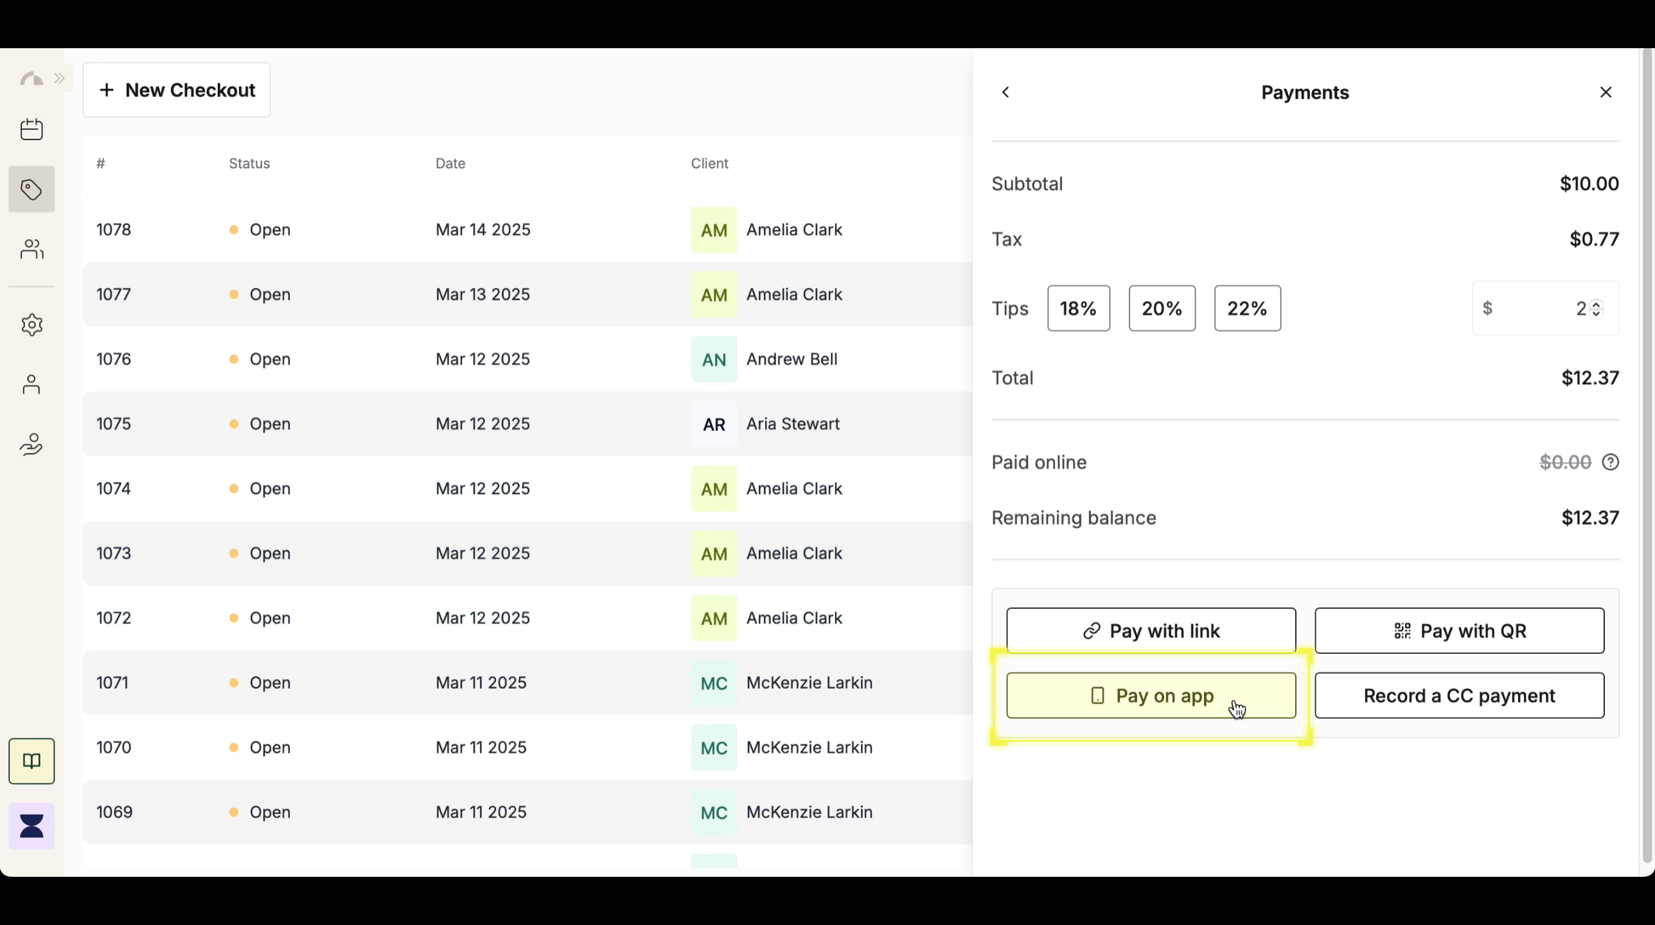Click Record a CC payment button
This screenshot has height=925, width=1655.
click(1459, 696)
